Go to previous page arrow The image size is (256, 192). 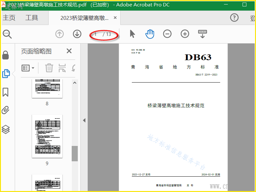pos(60,34)
